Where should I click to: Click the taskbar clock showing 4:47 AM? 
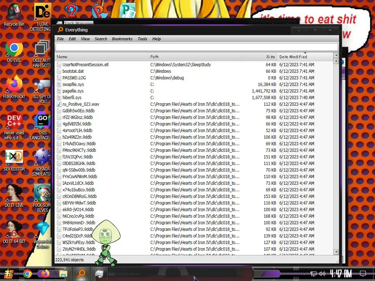tap(341, 274)
